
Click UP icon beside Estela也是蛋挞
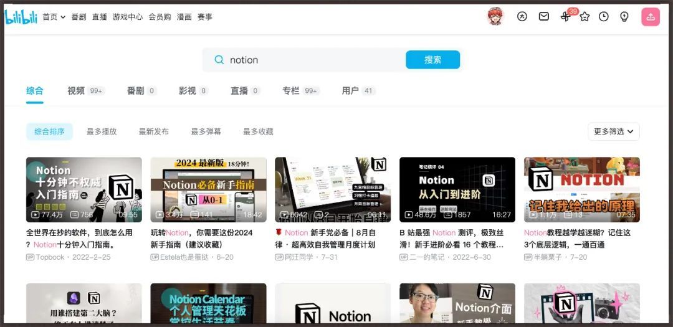pyautogui.click(x=155, y=257)
